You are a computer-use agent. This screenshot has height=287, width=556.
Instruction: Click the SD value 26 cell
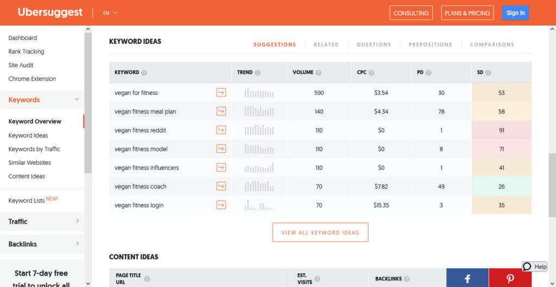(x=501, y=187)
